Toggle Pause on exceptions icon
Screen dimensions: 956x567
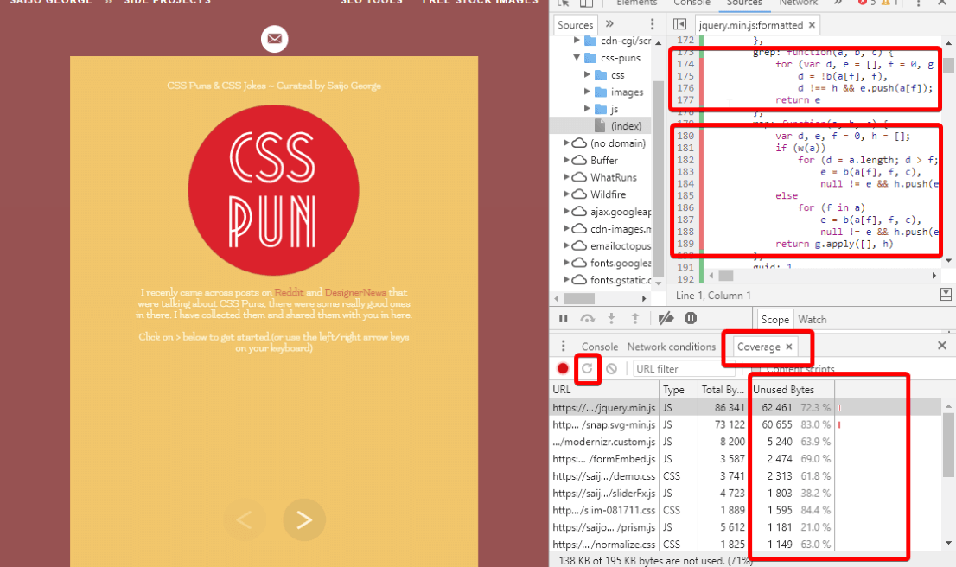(690, 318)
